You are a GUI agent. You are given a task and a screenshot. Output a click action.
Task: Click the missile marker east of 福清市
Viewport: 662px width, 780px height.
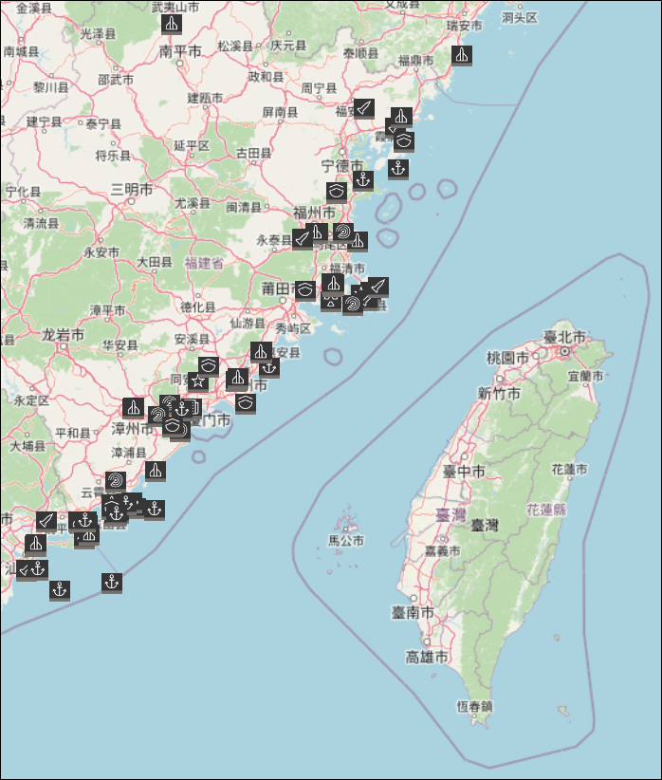tap(378, 286)
